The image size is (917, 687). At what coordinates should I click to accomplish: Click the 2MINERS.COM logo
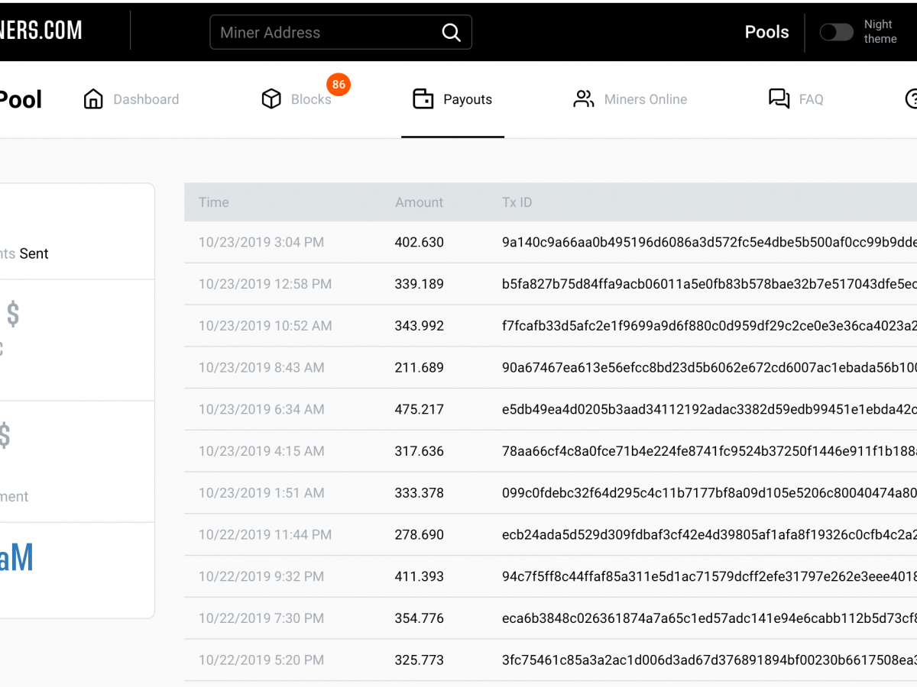pos(42,31)
